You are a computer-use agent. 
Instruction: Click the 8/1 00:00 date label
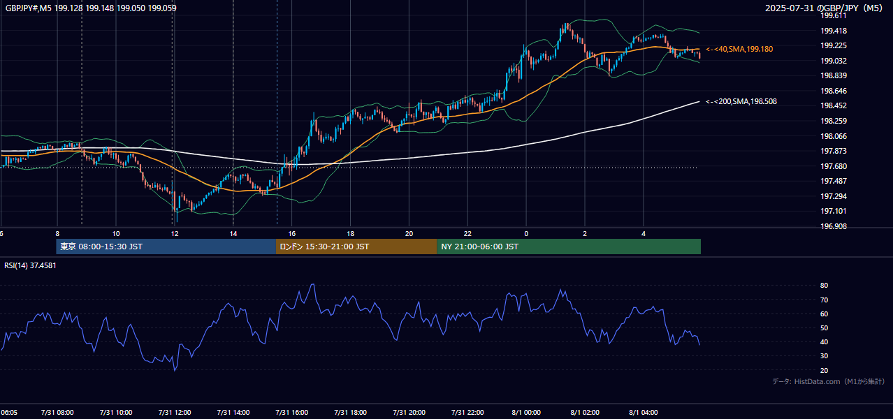[x=526, y=412]
